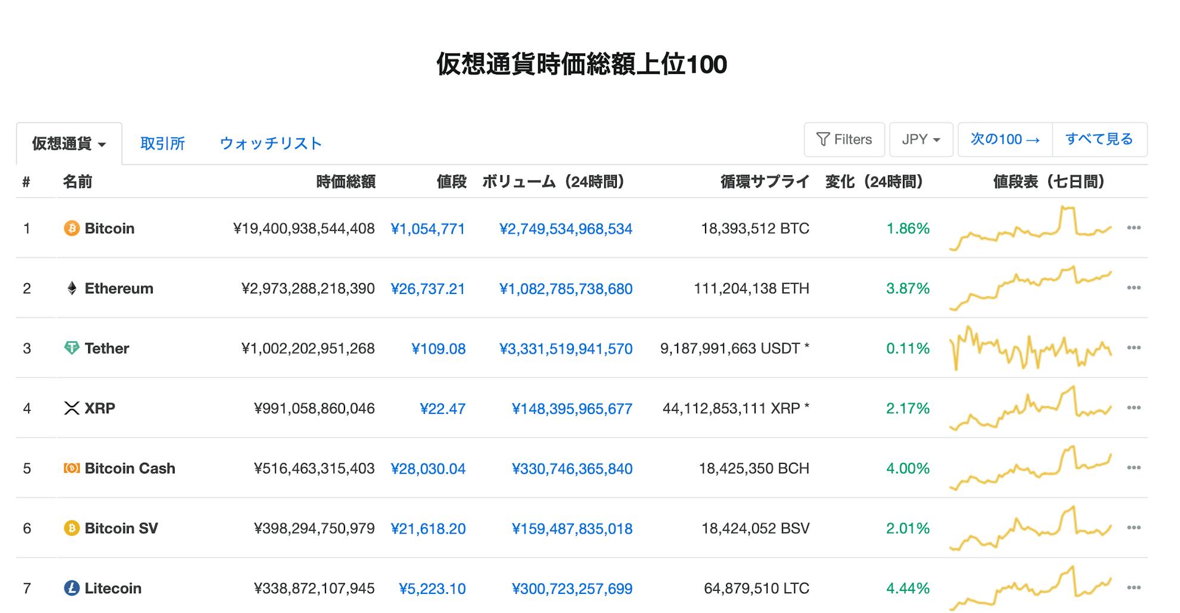Image resolution: width=1180 pixels, height=613 pixels.
Task: Open XRP seven-day price sparkline chart
Action: tap(1030, 408)
